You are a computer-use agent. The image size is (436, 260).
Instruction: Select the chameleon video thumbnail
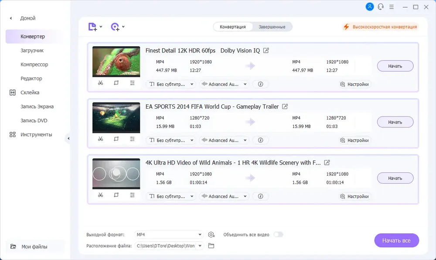pos(116,62)
